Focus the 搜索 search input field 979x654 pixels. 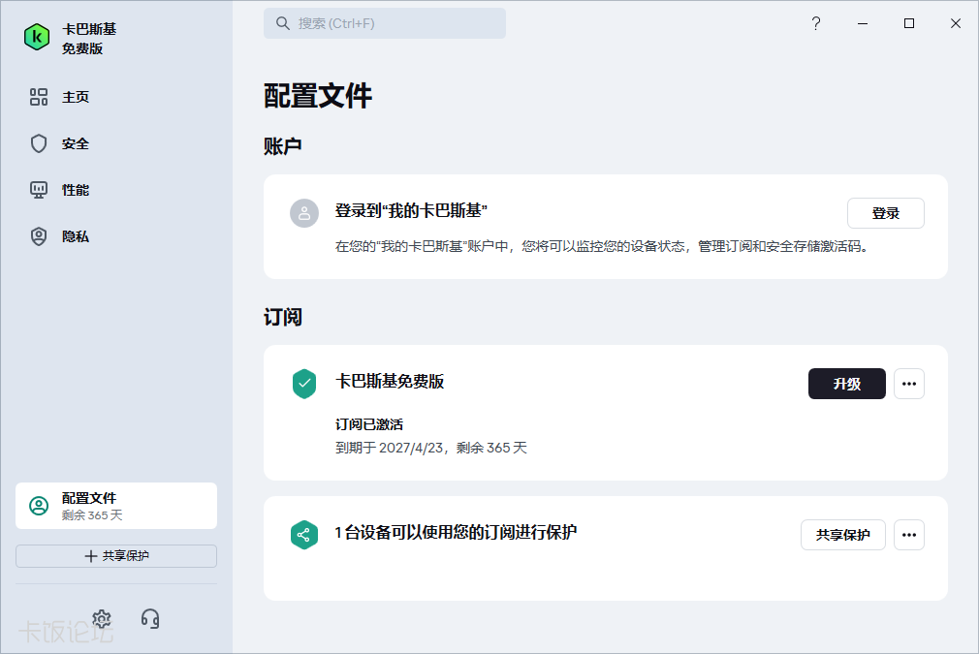pyautogui.click(x=397, y=23)
